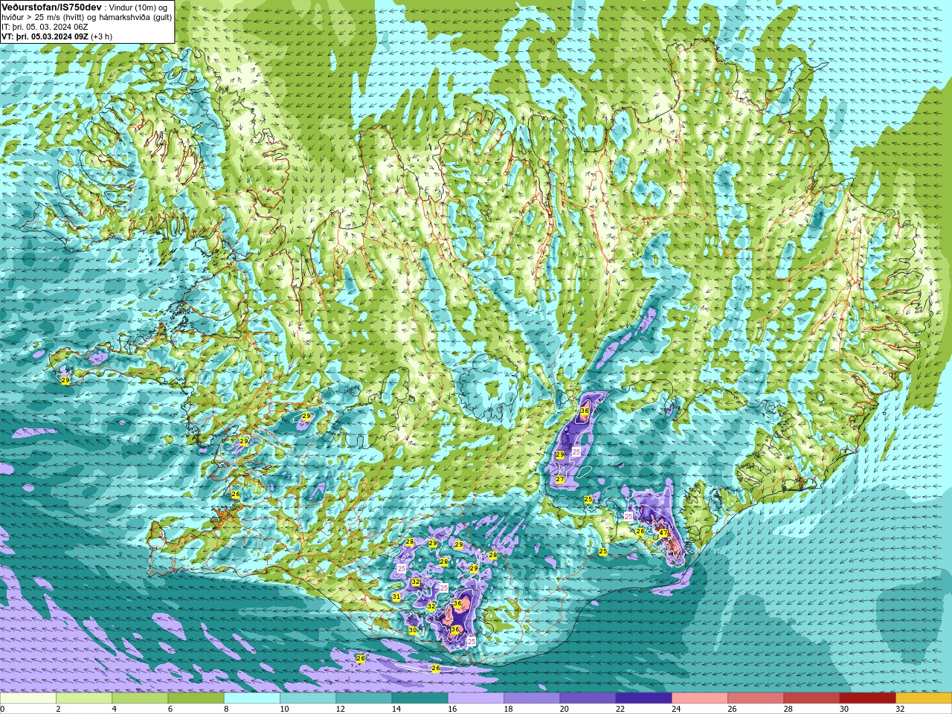Pick the 4–6 m/s green legend swatch
The width and height of the screenshot is (952, 714).
140,698
